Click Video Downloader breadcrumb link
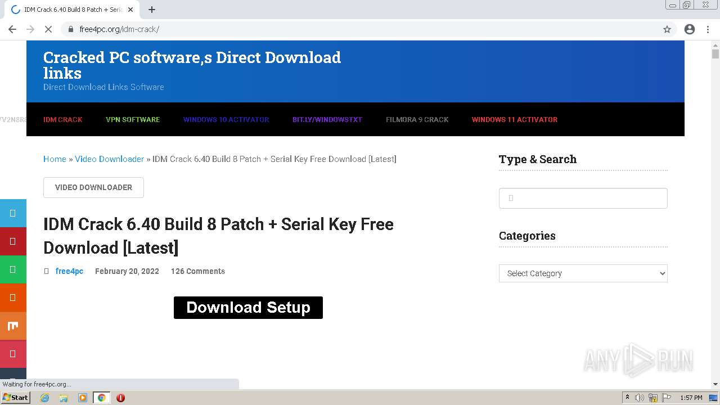 (x=110, y=159)
